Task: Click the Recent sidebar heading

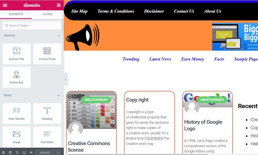Action: pyautogui.click(x=248, y=106)
